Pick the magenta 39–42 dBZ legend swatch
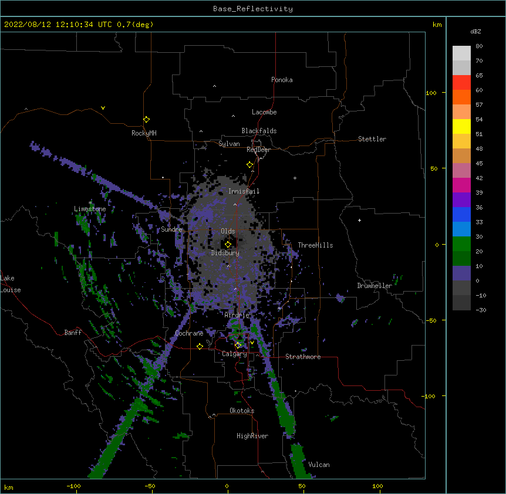The width and height of the screenshot is (506, 494). tap(461, 185)
